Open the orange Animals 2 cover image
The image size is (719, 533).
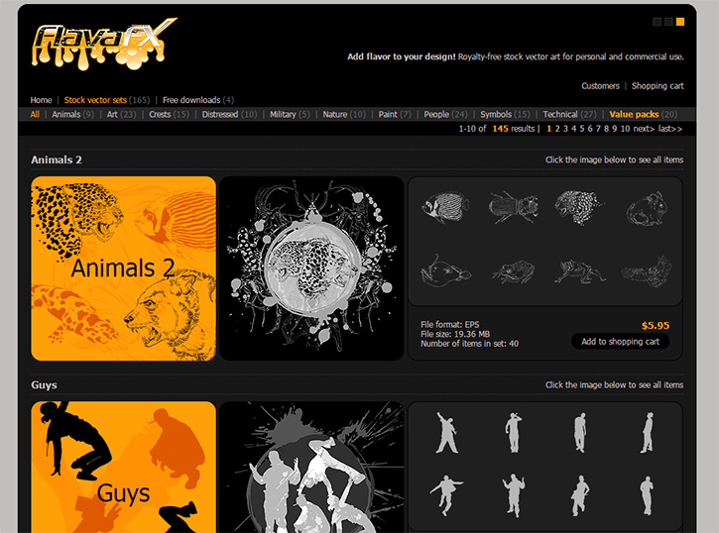coord(123,268)
